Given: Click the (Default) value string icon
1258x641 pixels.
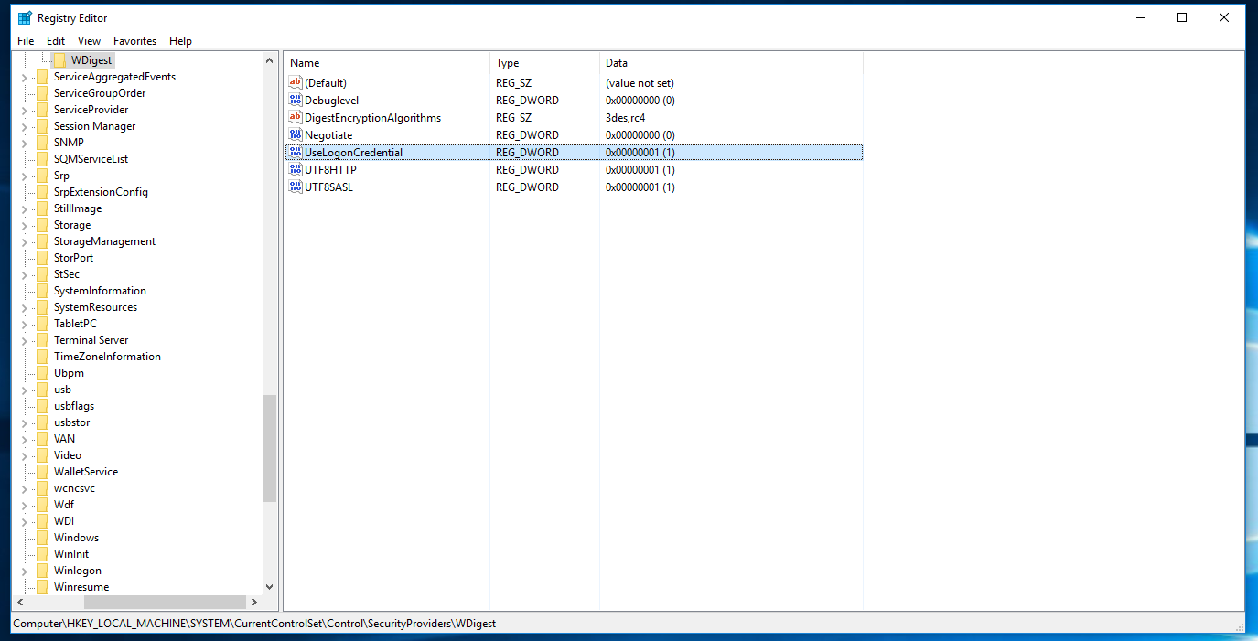Looking at the screenshot, I should 295,83.
